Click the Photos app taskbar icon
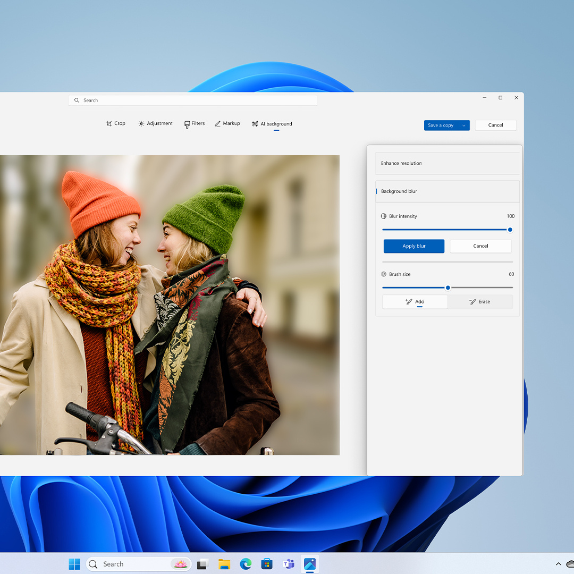The height and width of the screenshot is (574, 574). coord(310,564)
